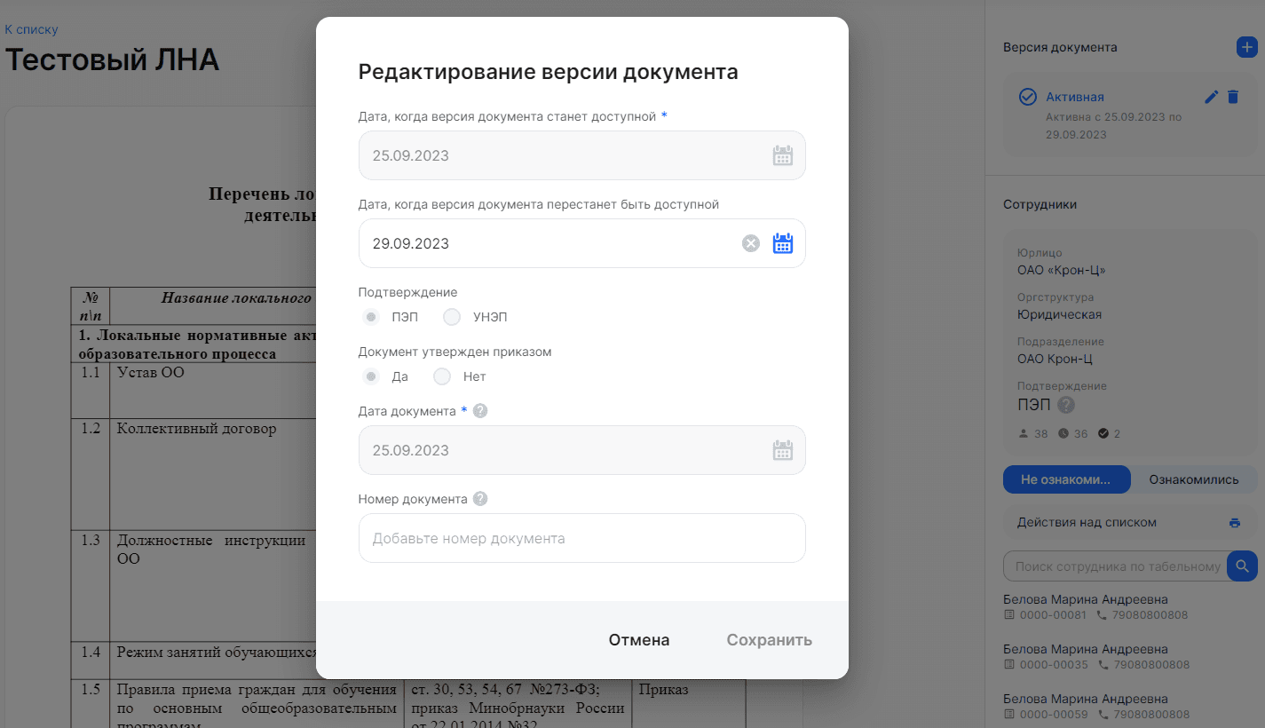The width and height of the screenshot is (1265, 728).
Task: Click Сохранить button in dialog
Action: tap(770, 640)
